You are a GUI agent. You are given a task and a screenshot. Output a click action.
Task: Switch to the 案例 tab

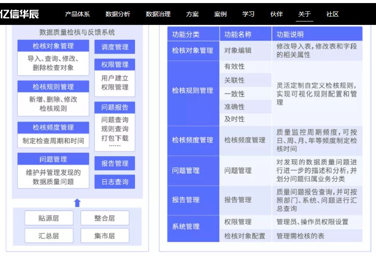click(x=220, y=13)
